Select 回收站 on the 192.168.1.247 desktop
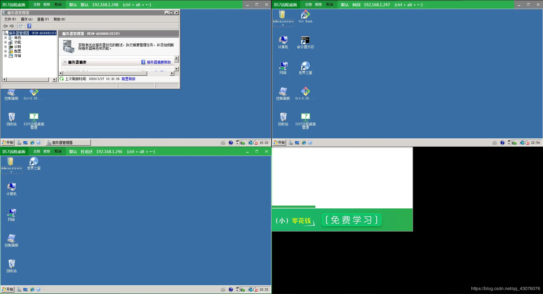543x294 pixels. pos(283,119)
